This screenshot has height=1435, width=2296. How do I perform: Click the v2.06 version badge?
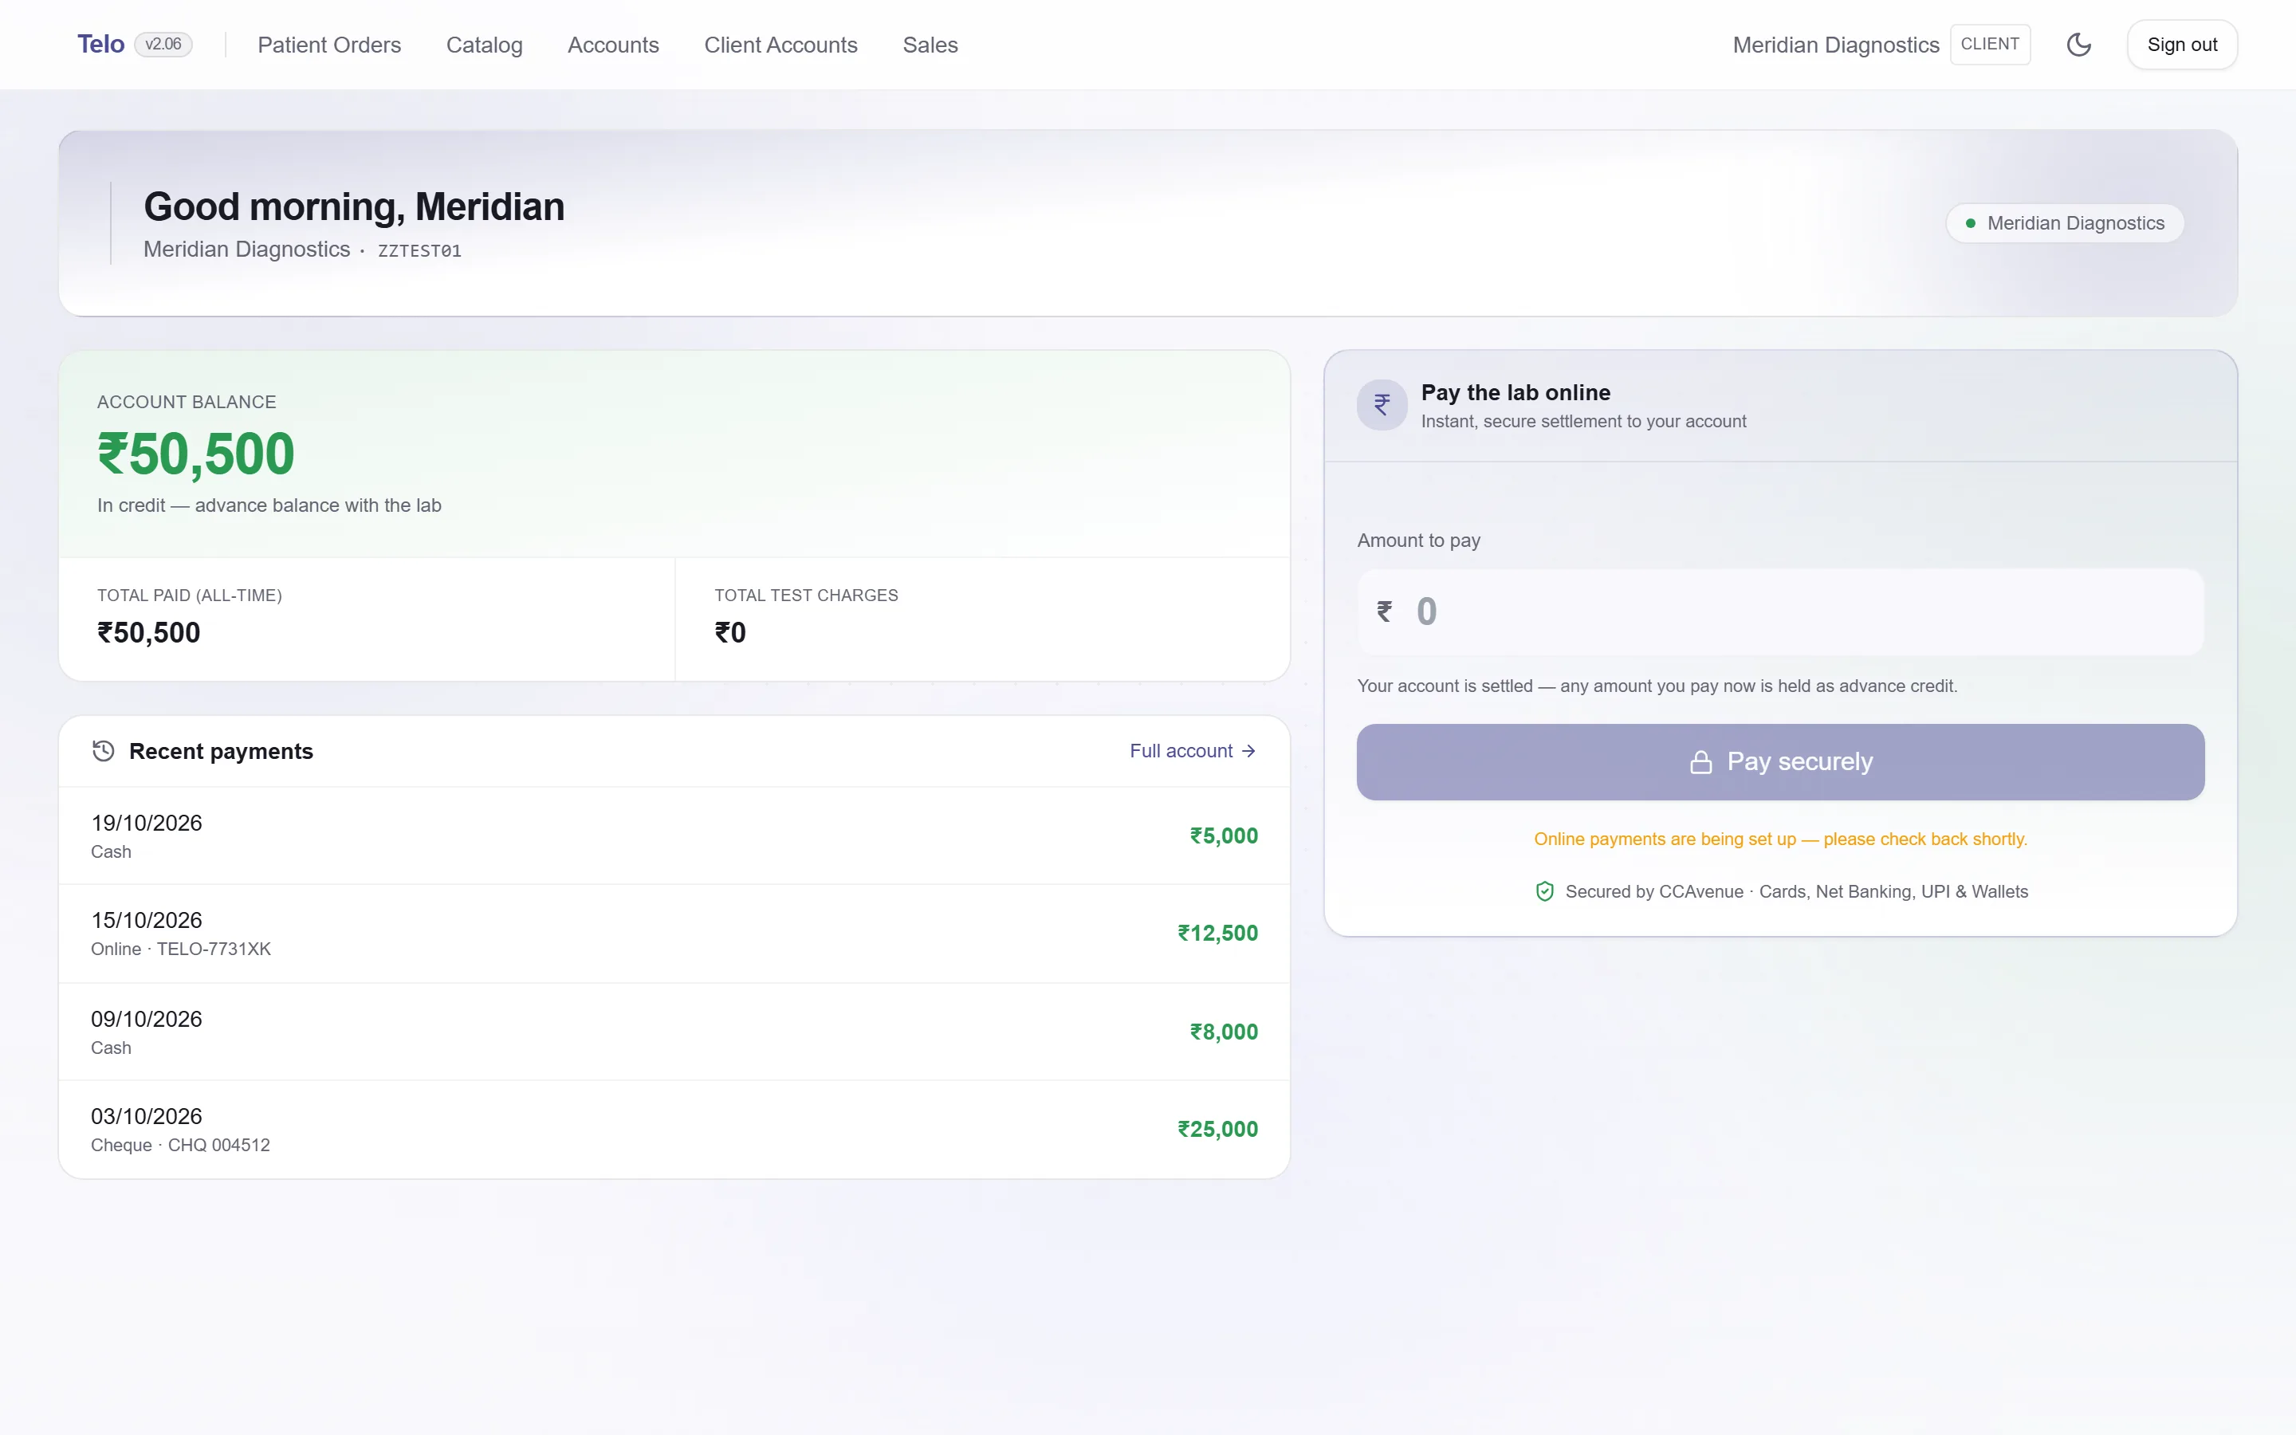(x=163, y=45)
